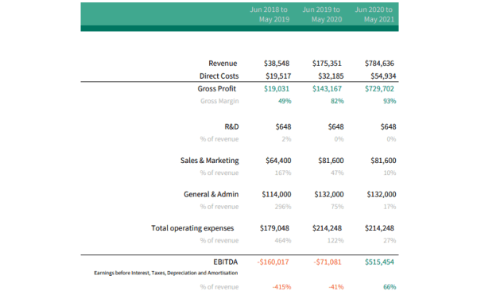Click Gross Margin value 93%
477x295 pixels.
click(390, 101)
